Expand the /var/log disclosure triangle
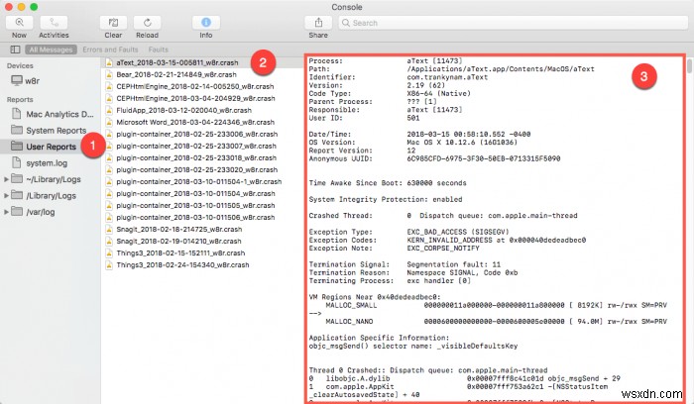694x404 pixels. coord(6,212)
